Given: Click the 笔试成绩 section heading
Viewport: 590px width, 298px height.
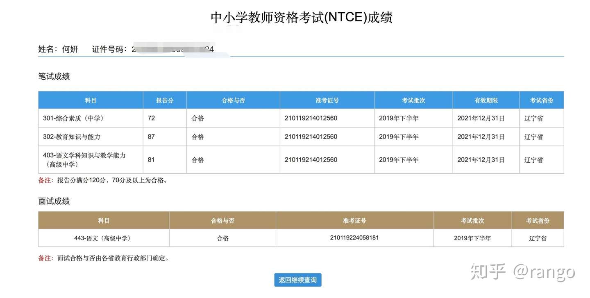Looking at the screenshot, I should point(54,76).
